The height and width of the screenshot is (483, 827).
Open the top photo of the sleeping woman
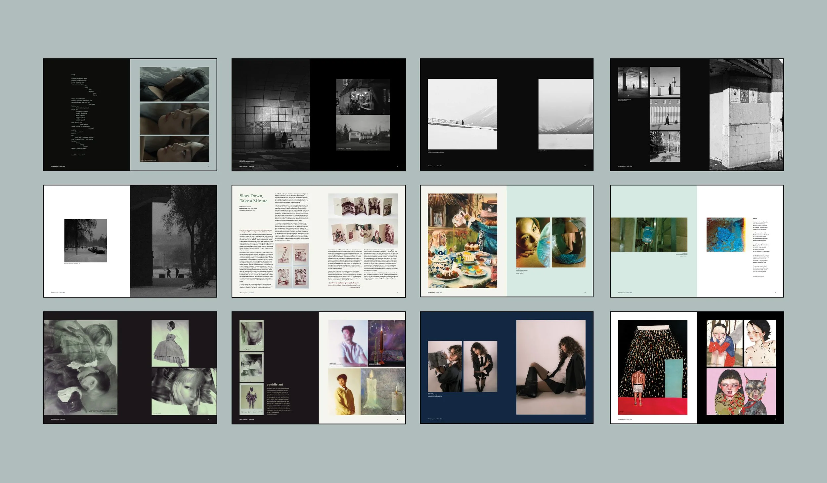[174, 84]
